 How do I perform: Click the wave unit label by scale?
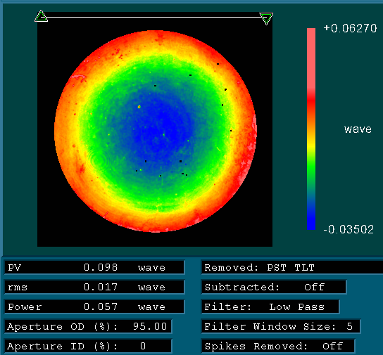click(358, 129)
